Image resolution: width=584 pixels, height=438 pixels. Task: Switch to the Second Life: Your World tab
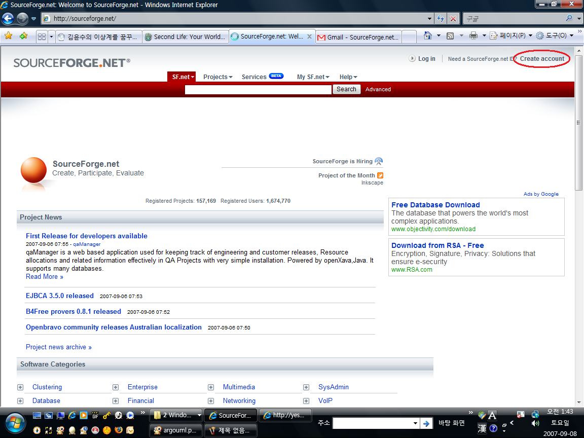(x=186, y=37)
